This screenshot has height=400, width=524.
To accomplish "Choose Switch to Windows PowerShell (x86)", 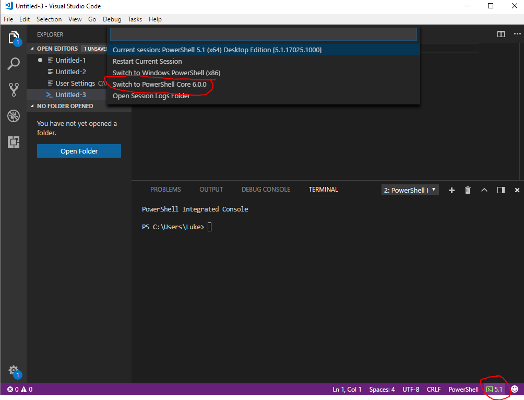I will (x=264, y=73).
